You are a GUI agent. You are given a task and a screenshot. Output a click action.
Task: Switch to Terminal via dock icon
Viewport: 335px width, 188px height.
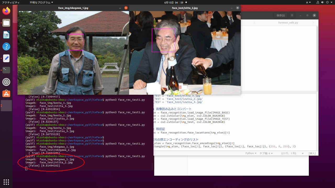click(x=6, y=70)
